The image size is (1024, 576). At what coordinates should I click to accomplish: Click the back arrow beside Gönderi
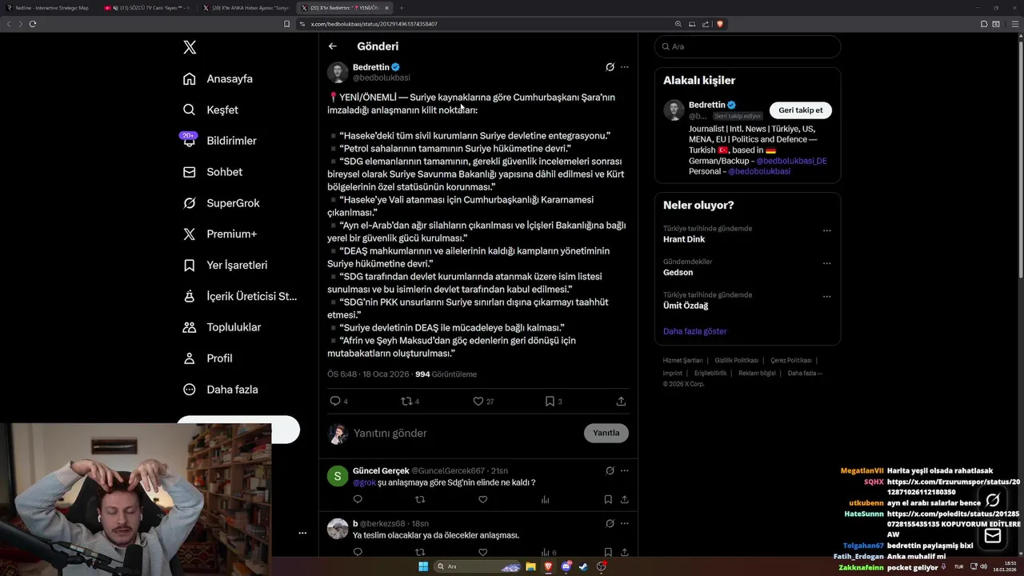click(333, 46)
